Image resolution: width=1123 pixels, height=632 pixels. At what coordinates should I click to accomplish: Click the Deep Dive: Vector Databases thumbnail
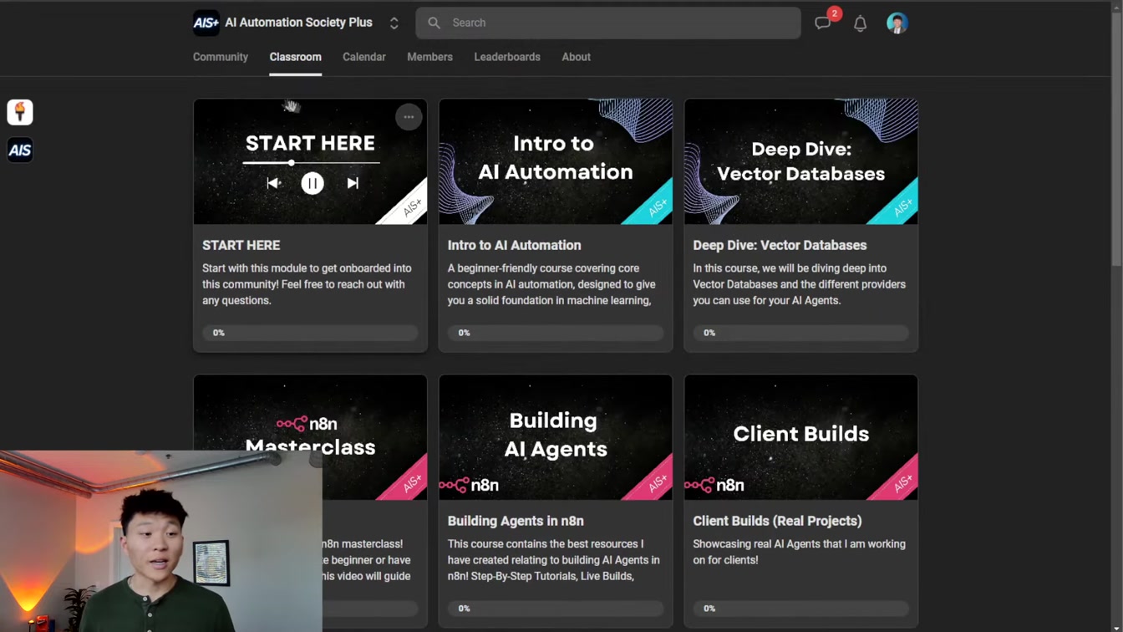pyautogui.click(x=801, y=161)
